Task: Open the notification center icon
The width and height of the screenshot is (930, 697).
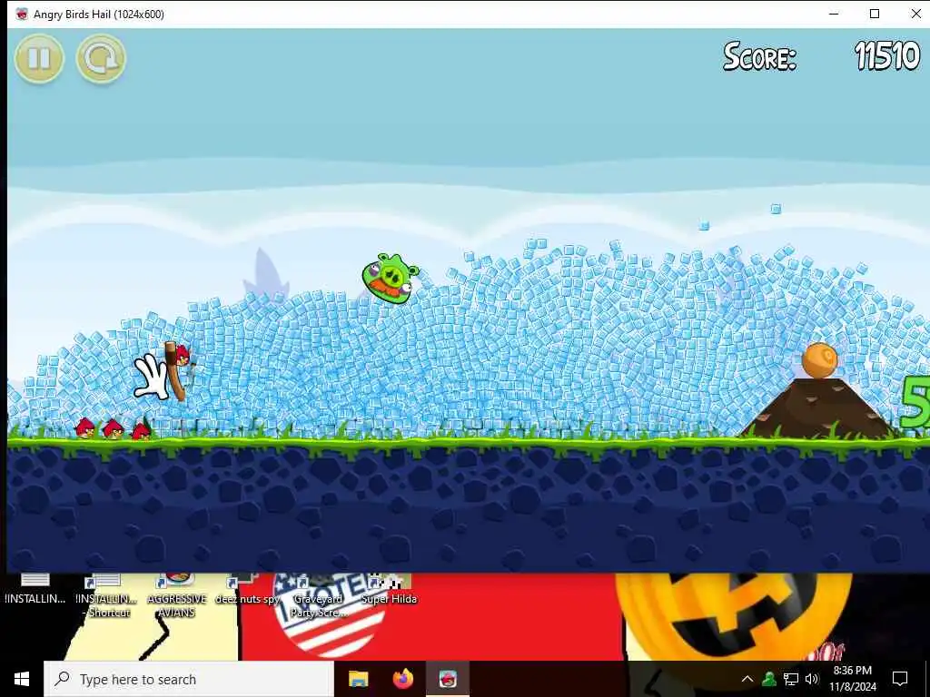Action: pyautogui.click(x=900, y=679)
